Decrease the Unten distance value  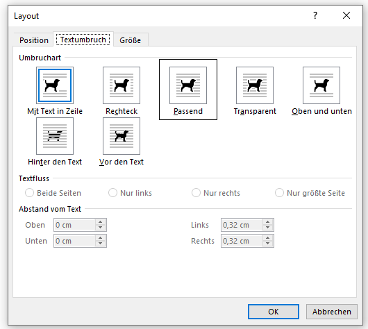pos(101,244)
